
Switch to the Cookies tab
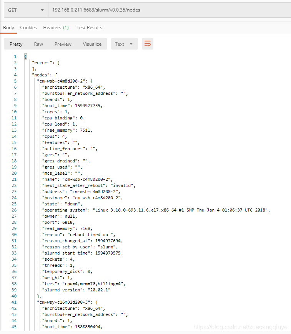click(x=28, y=28)
